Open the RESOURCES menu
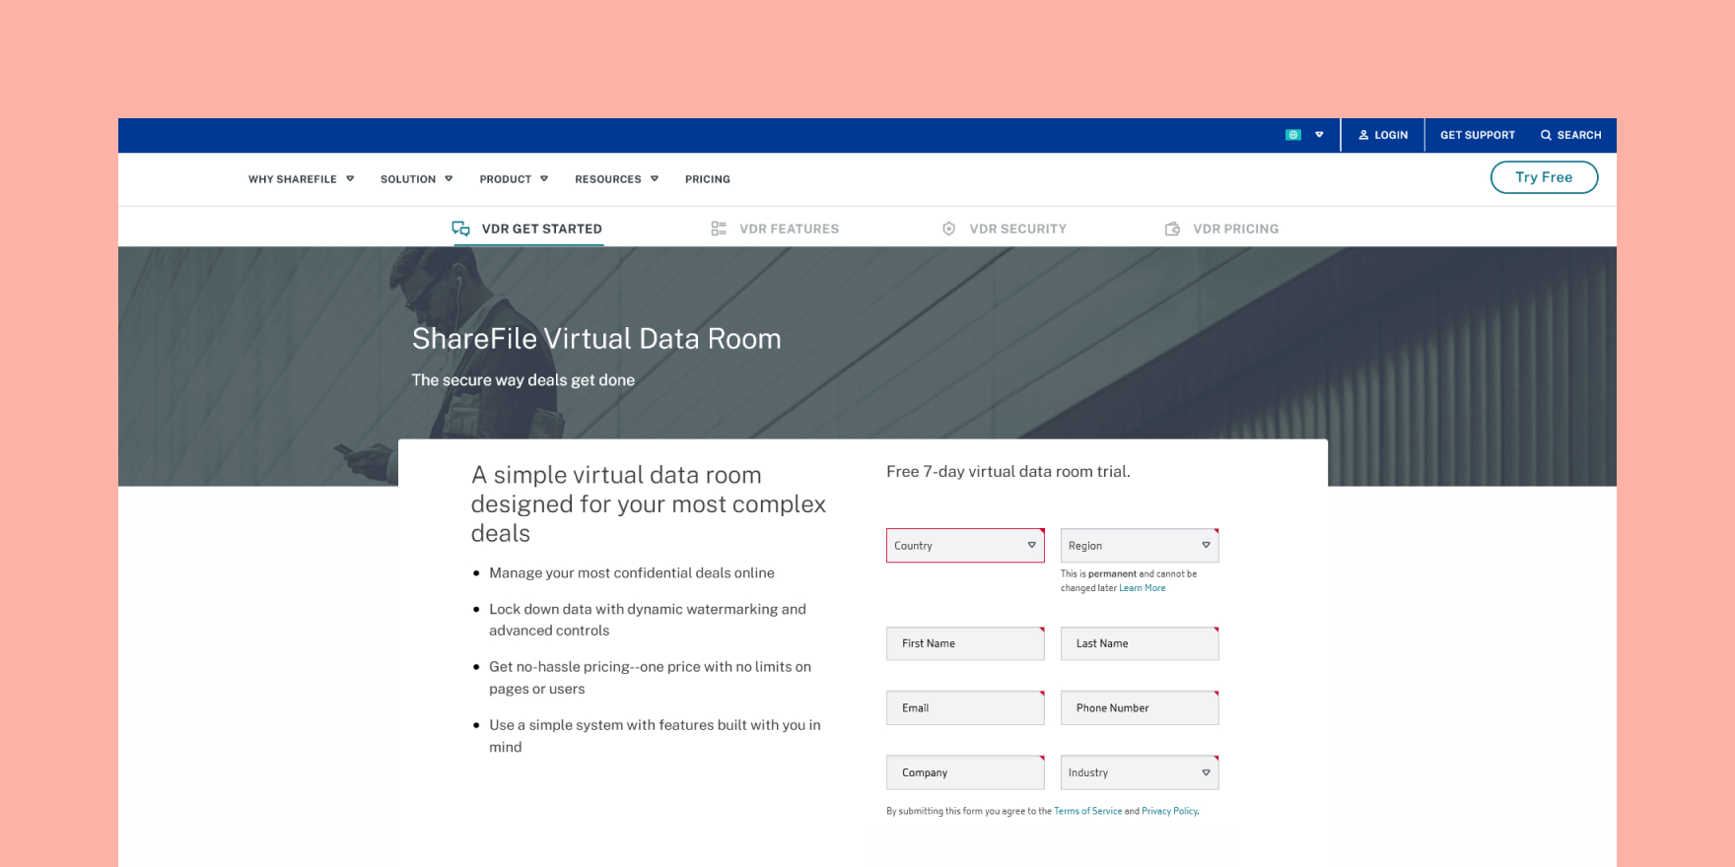Viewport: 1735px width, 867px height. coord(608,179)
